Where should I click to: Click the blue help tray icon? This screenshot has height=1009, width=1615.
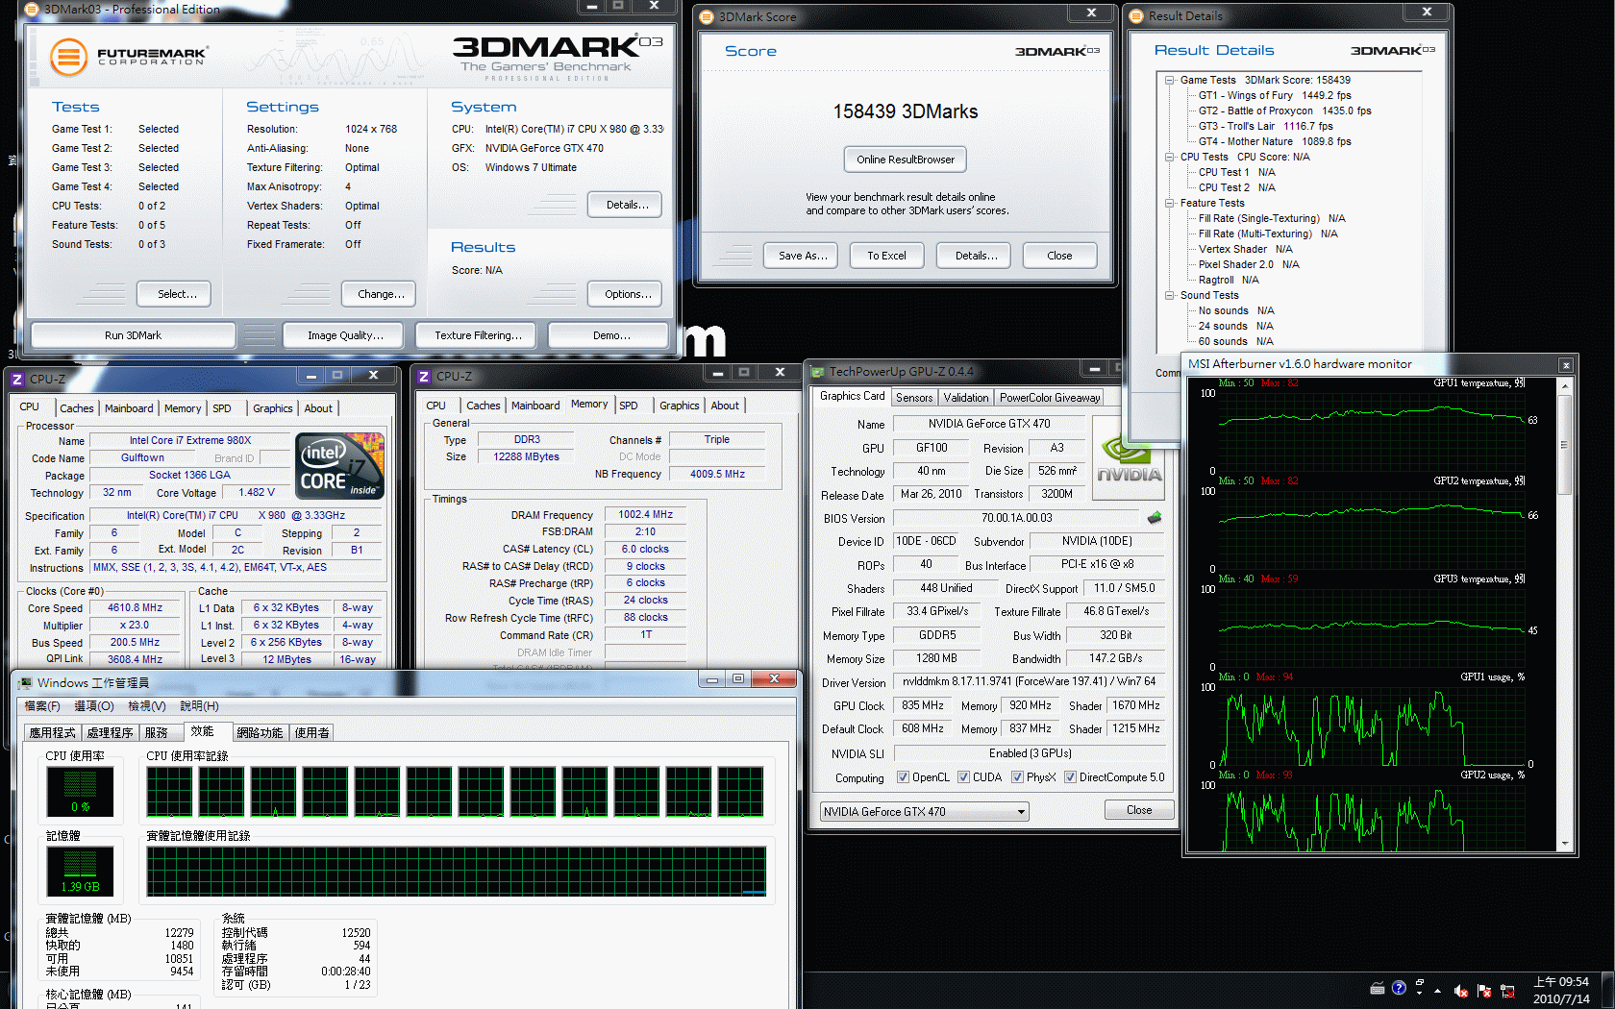(1399, 988)
